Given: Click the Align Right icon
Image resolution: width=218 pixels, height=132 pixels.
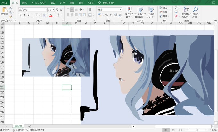Looking at the screenshot, I should pyautogui.click(x=76, y=15).
